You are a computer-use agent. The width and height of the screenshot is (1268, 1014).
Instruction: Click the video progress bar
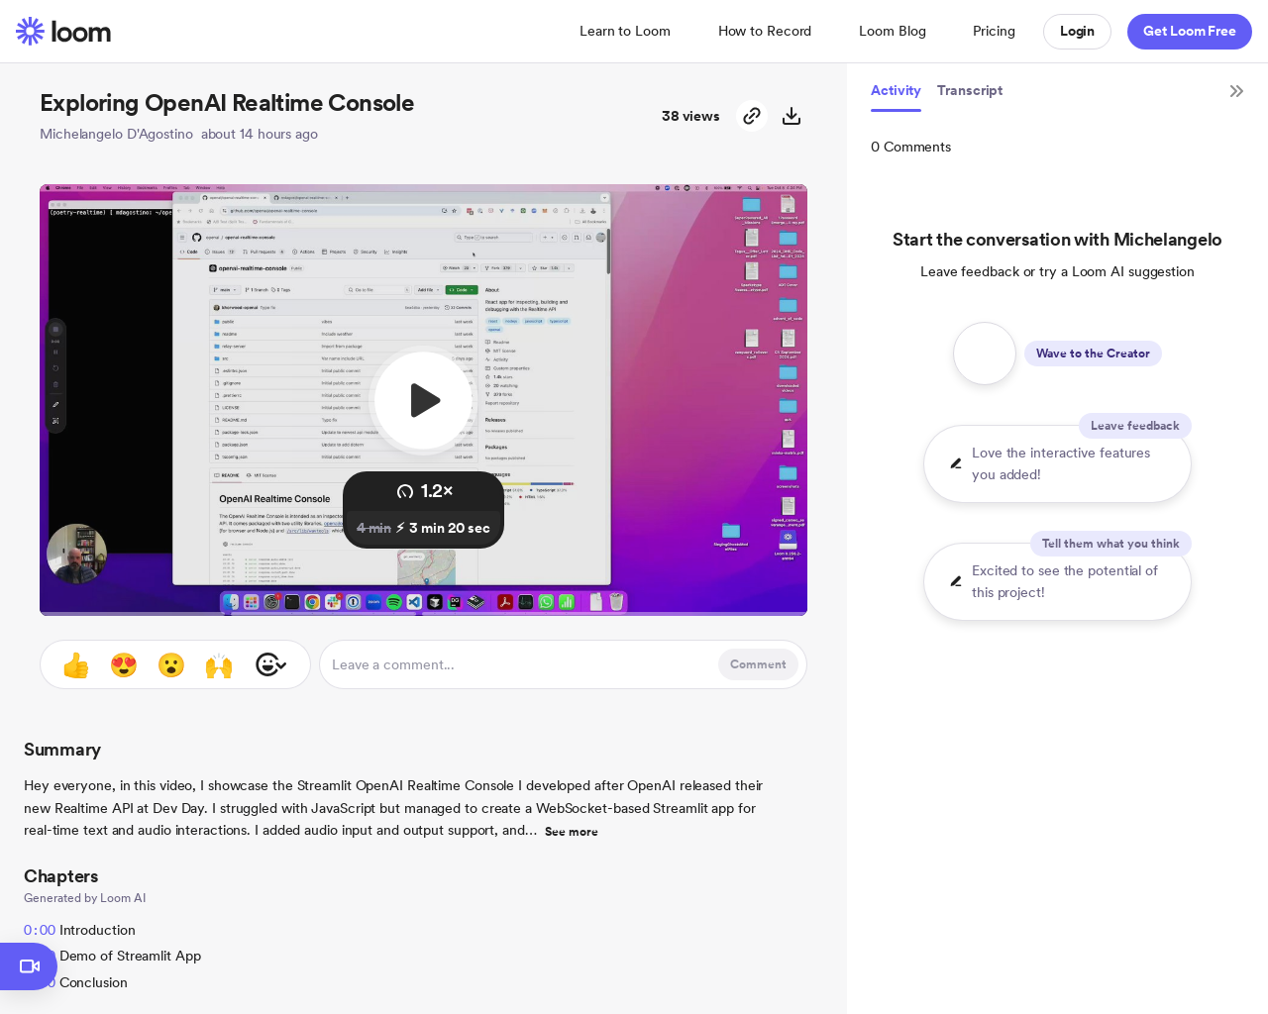pyautogui.click(x=423, y=613)
